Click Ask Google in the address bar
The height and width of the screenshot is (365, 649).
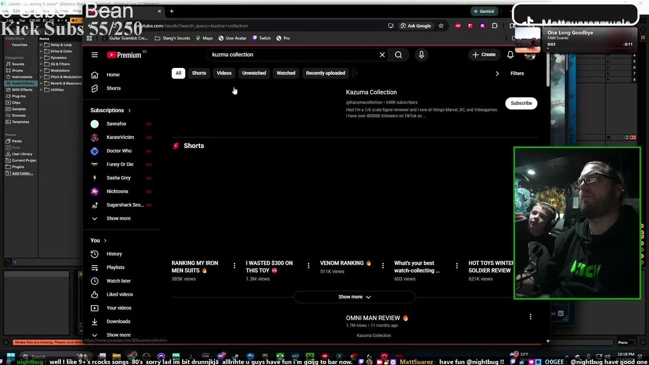(415, 26)
